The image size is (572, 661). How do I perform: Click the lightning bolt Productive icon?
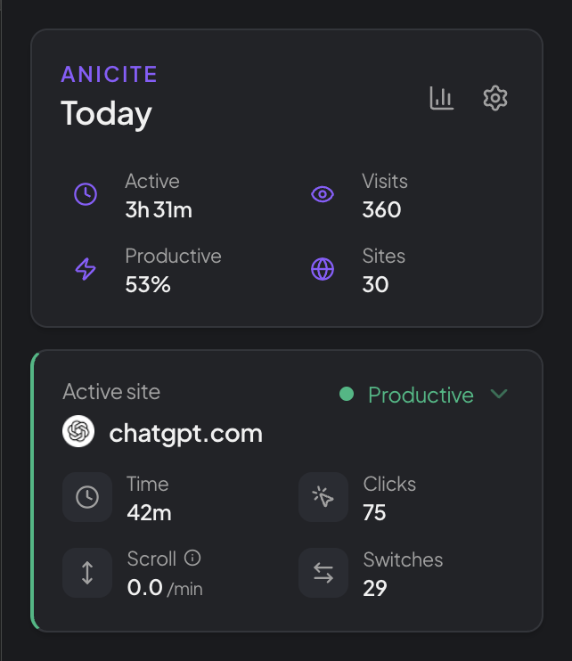[86, 269]
